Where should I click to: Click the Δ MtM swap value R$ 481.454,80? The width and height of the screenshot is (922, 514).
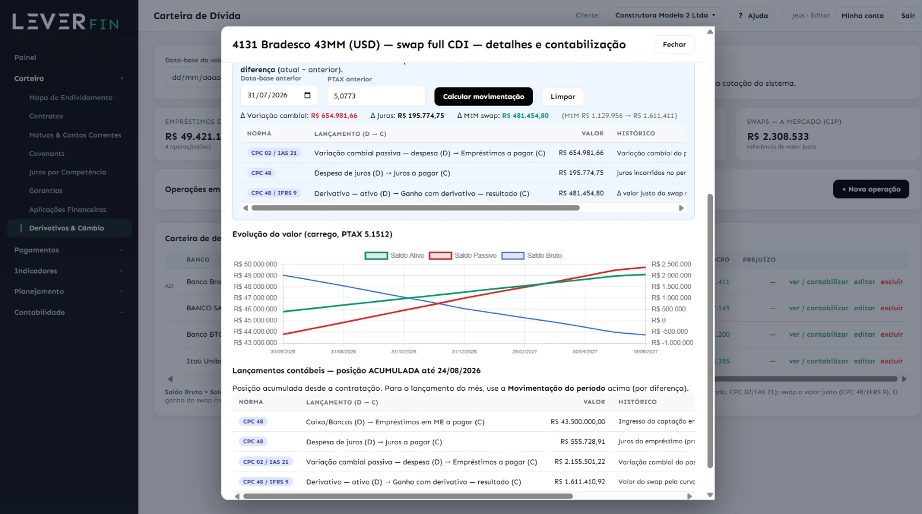[x=525, y=116]
